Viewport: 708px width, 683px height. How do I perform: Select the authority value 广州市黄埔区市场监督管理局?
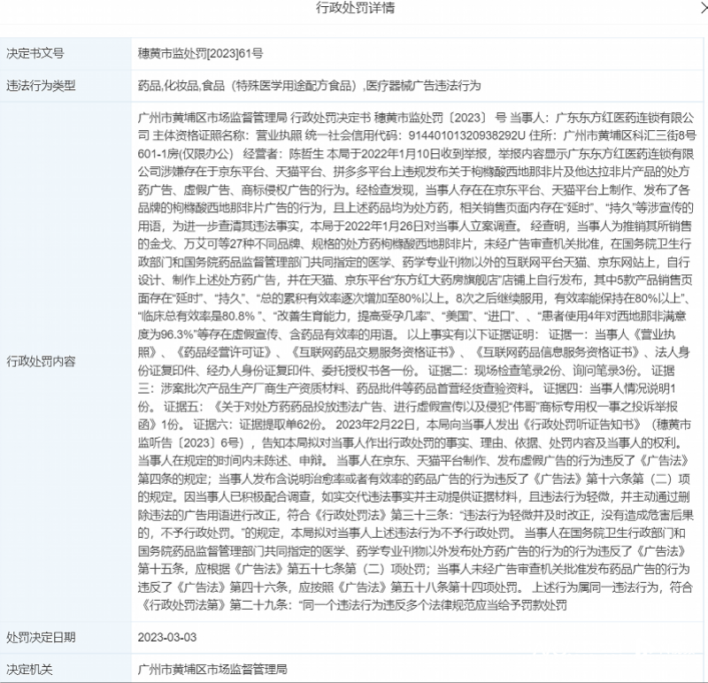[212, 669]
